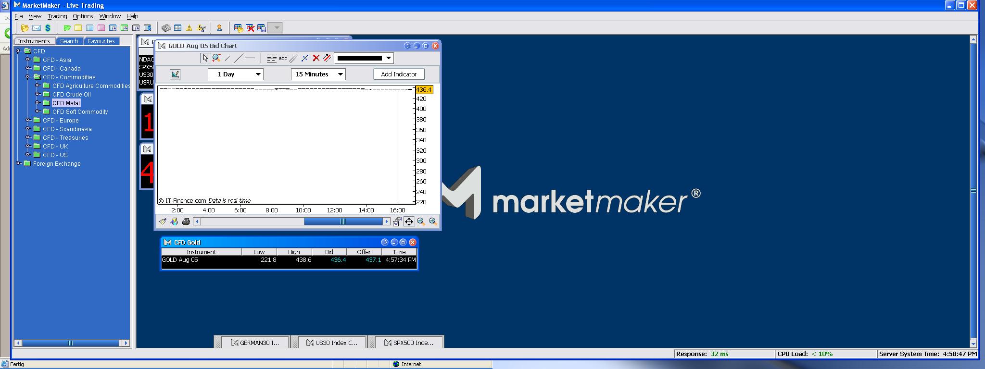
Task: Select the abc text annotation tool
Action: click(283, 59)
